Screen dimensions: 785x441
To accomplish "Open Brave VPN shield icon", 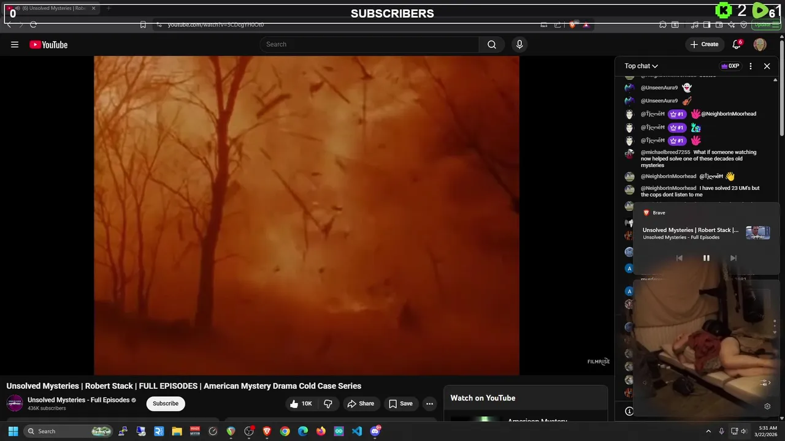I will (744, 24).
